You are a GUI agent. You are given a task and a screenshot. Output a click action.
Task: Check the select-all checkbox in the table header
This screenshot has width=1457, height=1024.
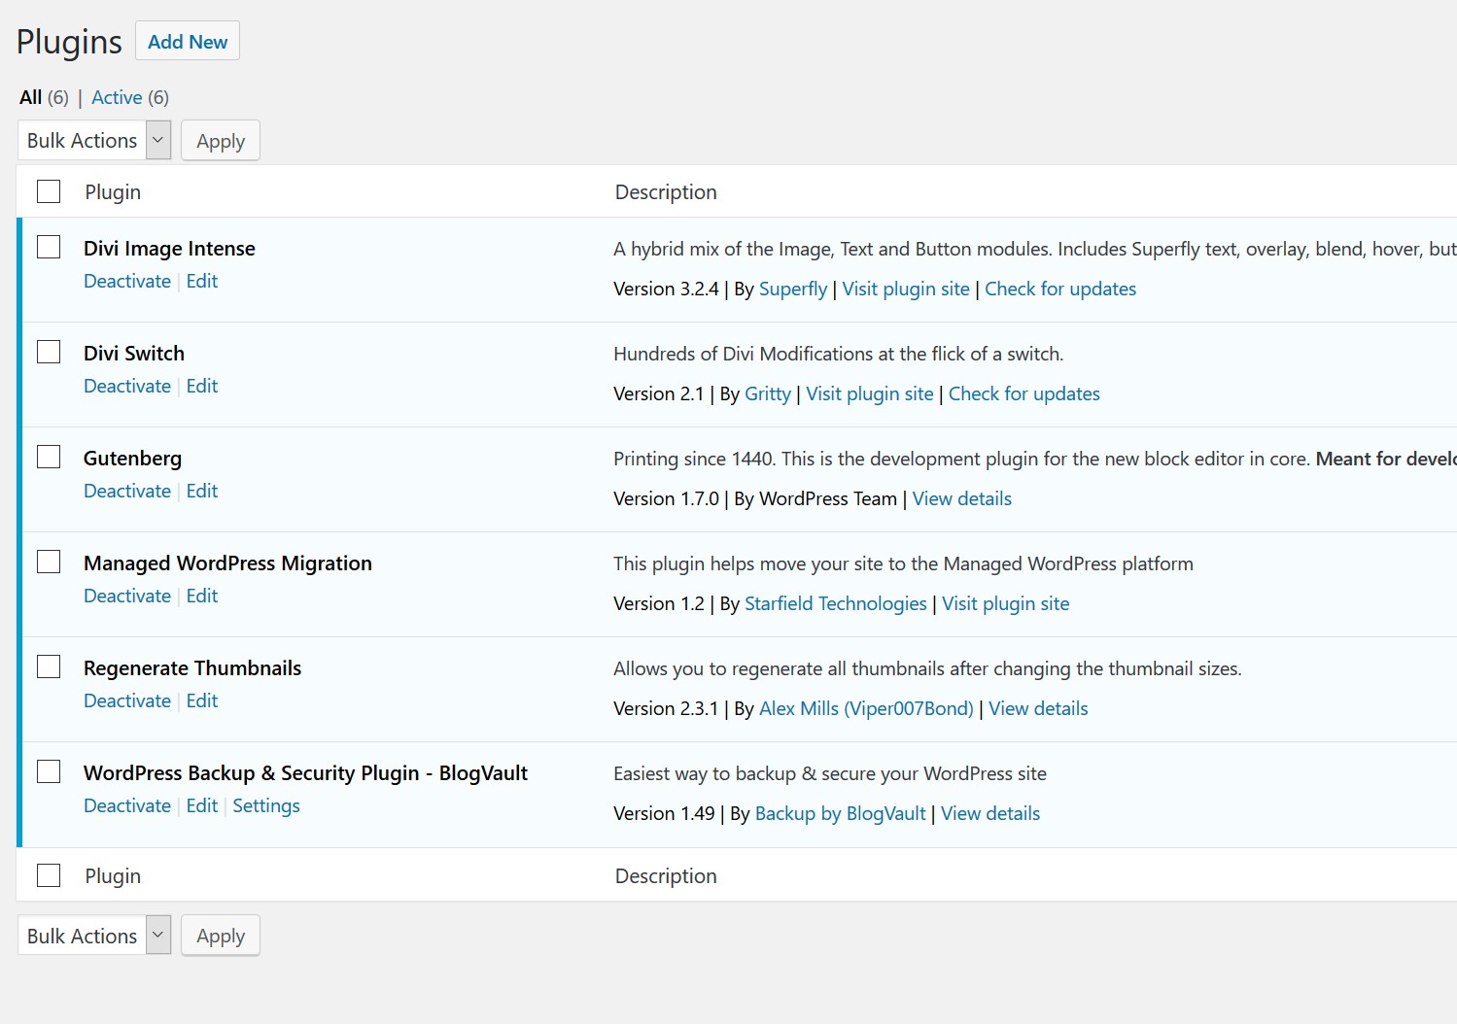point(49,191)
